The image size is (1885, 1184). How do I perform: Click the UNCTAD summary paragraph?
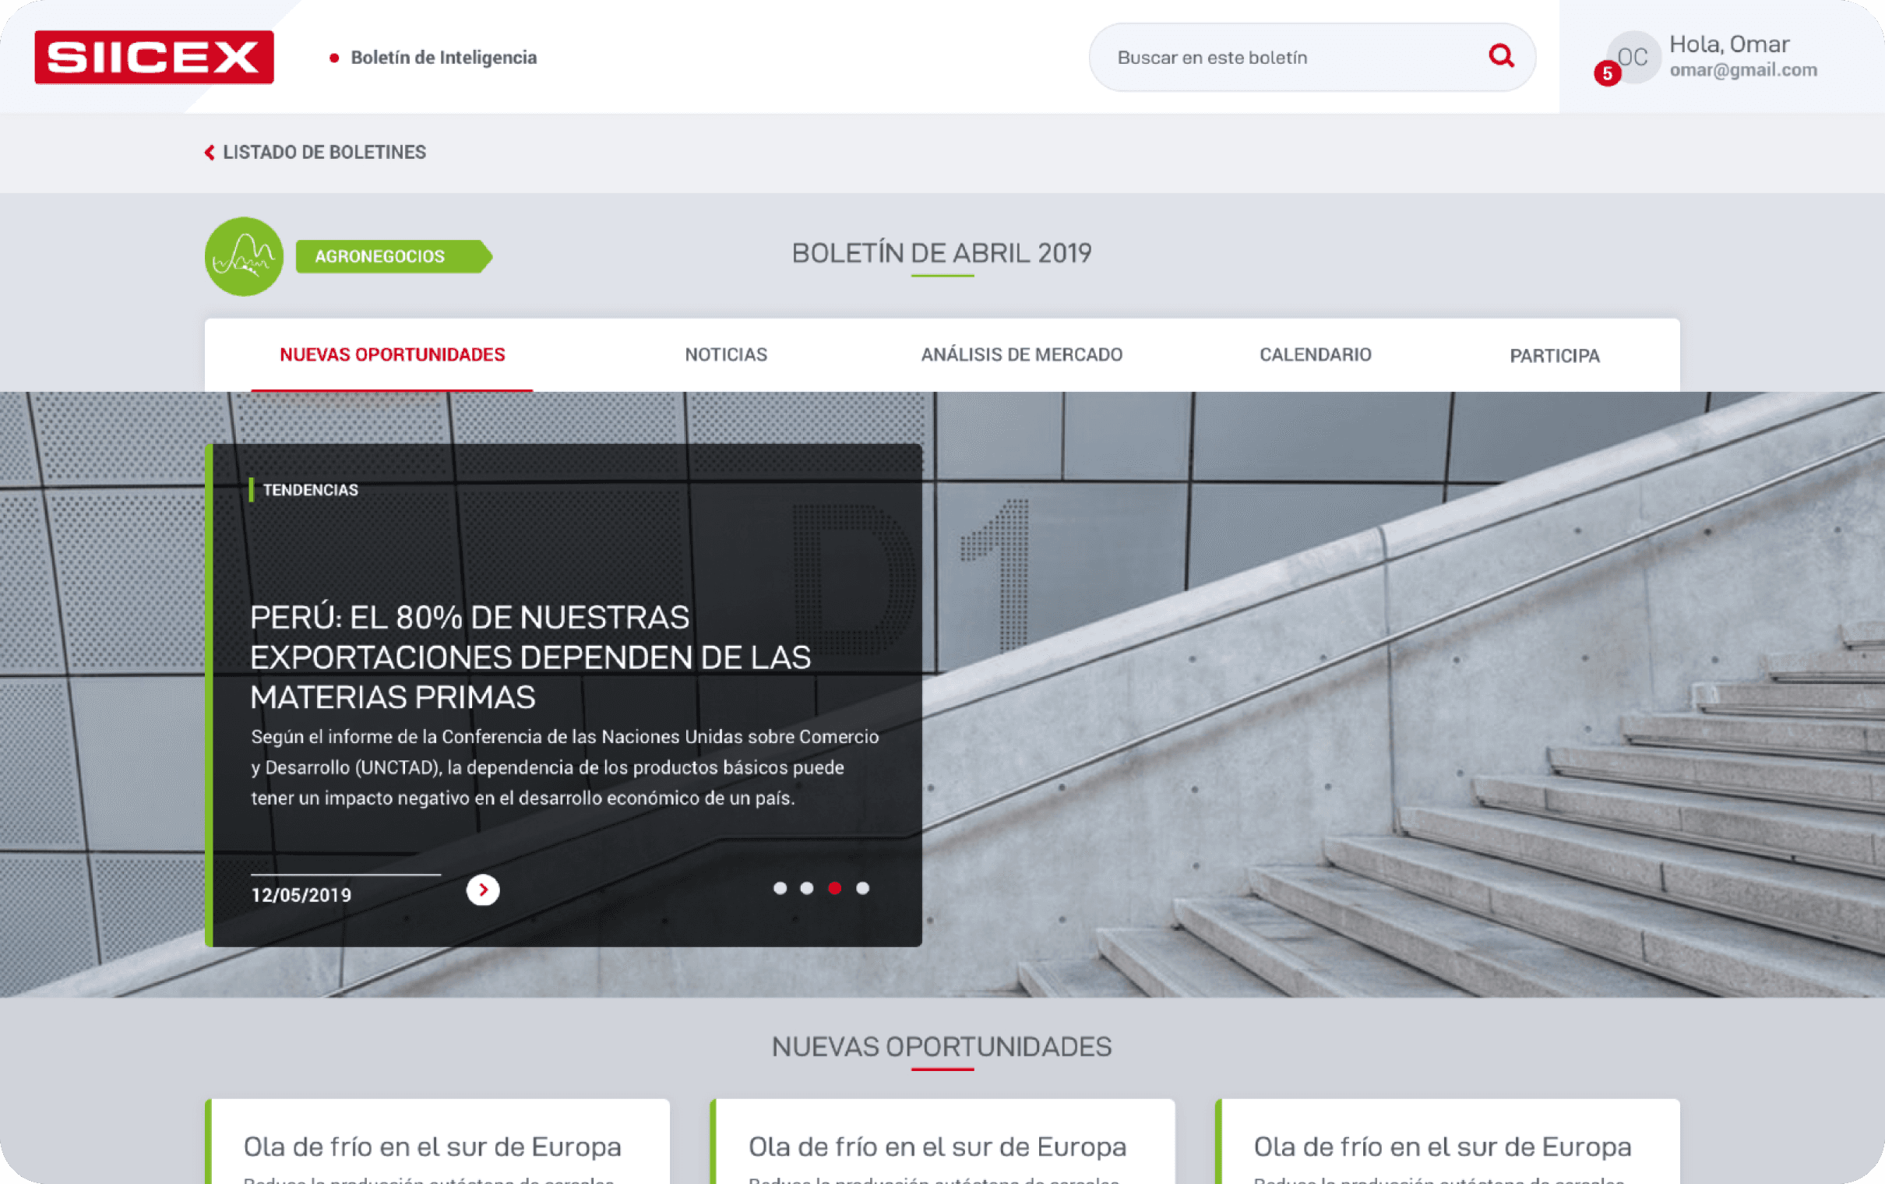[565, 767]
